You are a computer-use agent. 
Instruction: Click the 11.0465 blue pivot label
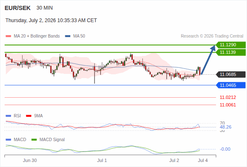(231, 85)
